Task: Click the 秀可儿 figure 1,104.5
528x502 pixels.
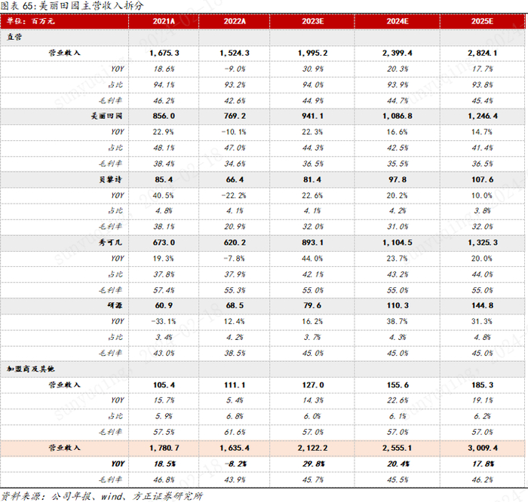Action: (398, 242)
